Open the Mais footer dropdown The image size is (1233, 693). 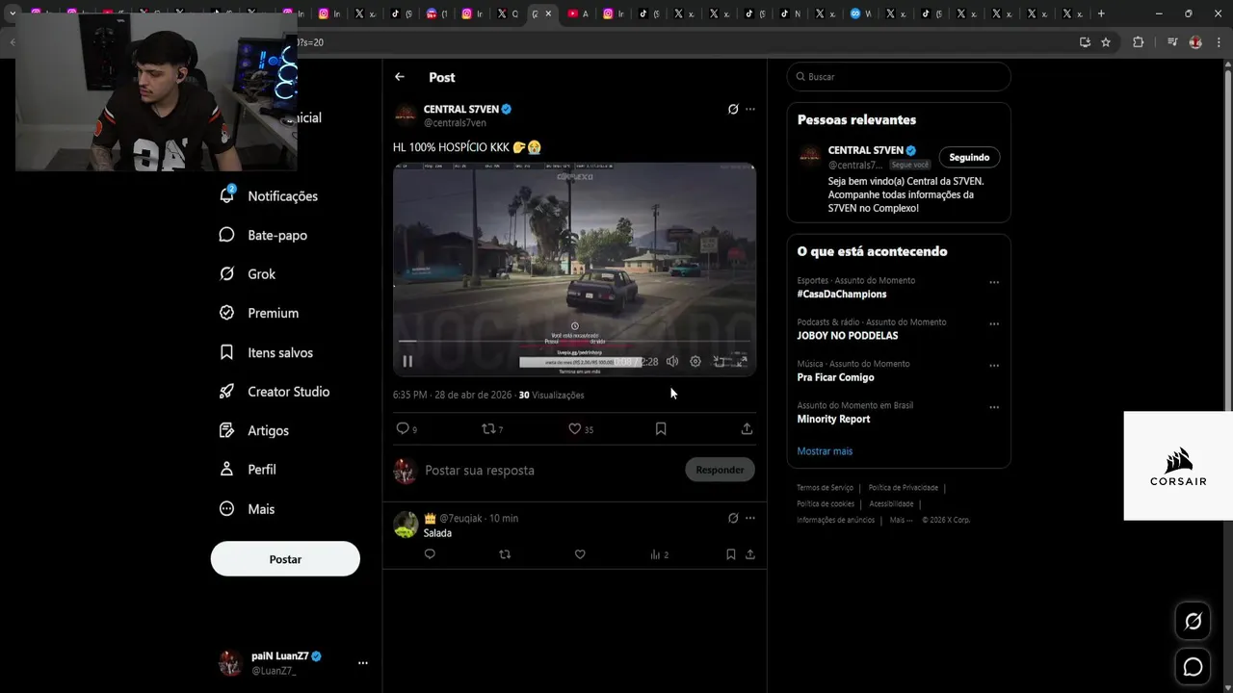pyautogui.click(x=901, y=520)
